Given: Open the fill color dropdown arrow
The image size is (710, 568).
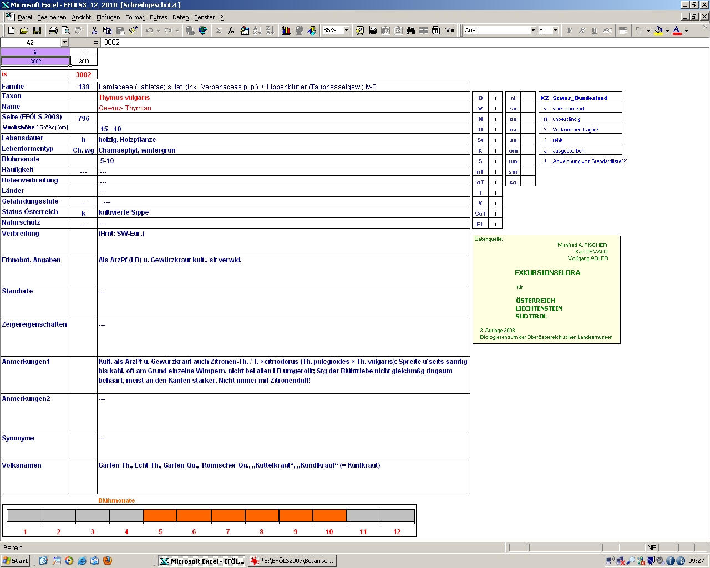Looking at the screenshot, I should click(x=667, y=31).
